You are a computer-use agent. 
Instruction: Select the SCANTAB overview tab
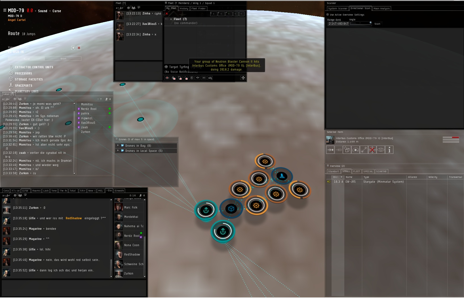381,171
